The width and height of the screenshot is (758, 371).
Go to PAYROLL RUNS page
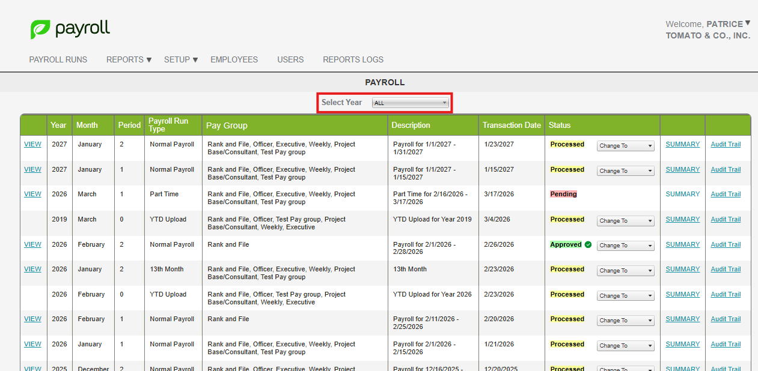click(58, 59)
